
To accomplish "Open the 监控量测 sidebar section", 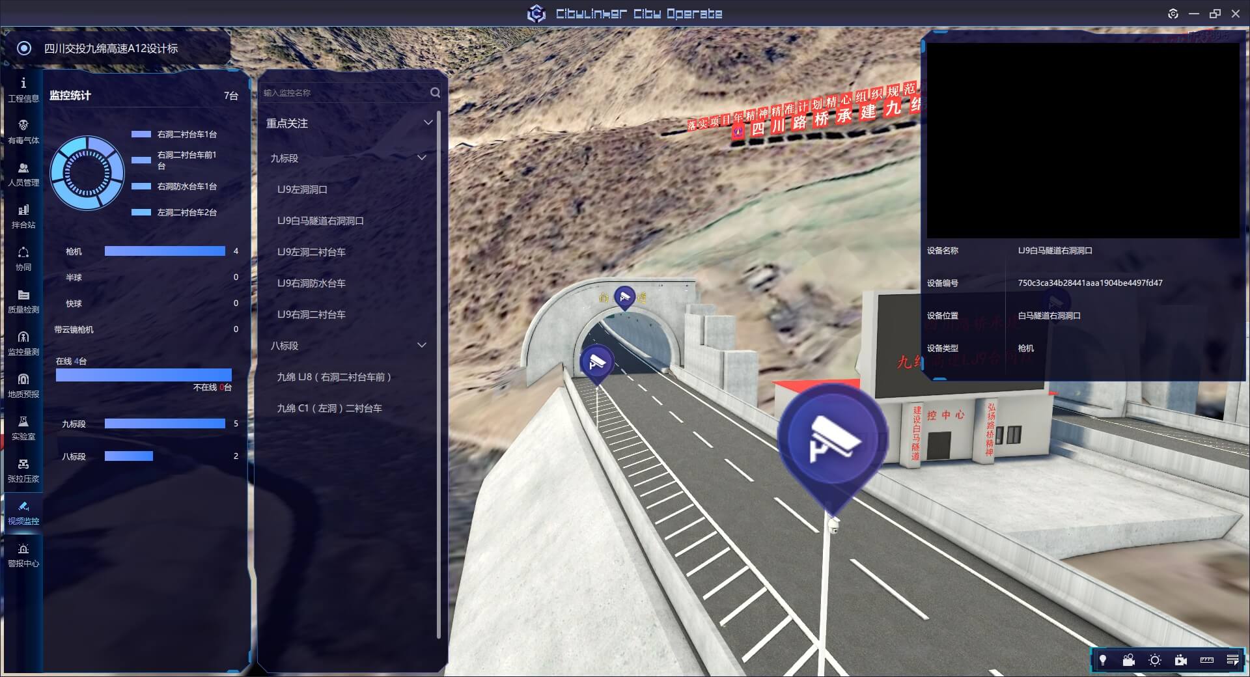I will point(23,344).
